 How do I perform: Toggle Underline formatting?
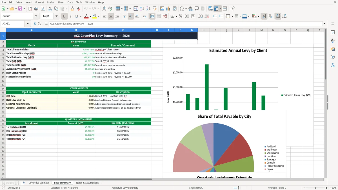[x=76, y=16]
